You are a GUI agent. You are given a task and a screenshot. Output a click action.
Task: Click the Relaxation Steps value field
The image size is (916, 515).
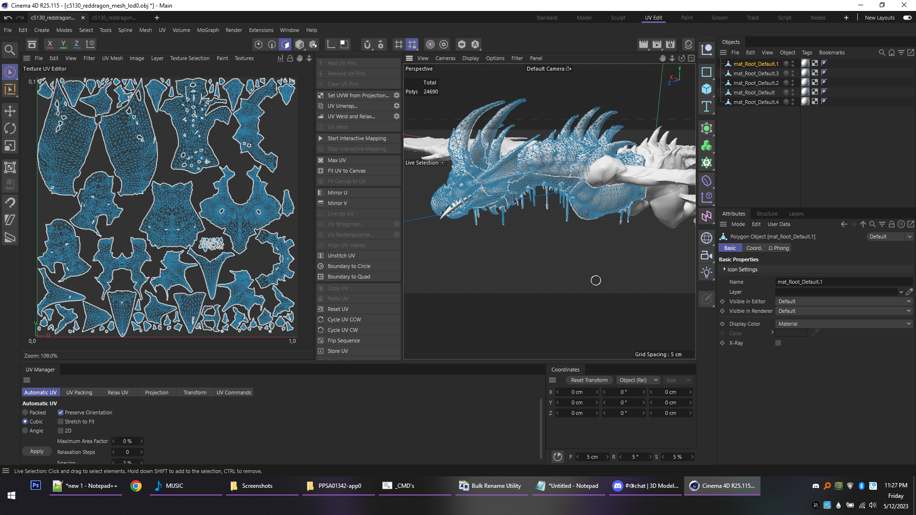coord(127,452)
